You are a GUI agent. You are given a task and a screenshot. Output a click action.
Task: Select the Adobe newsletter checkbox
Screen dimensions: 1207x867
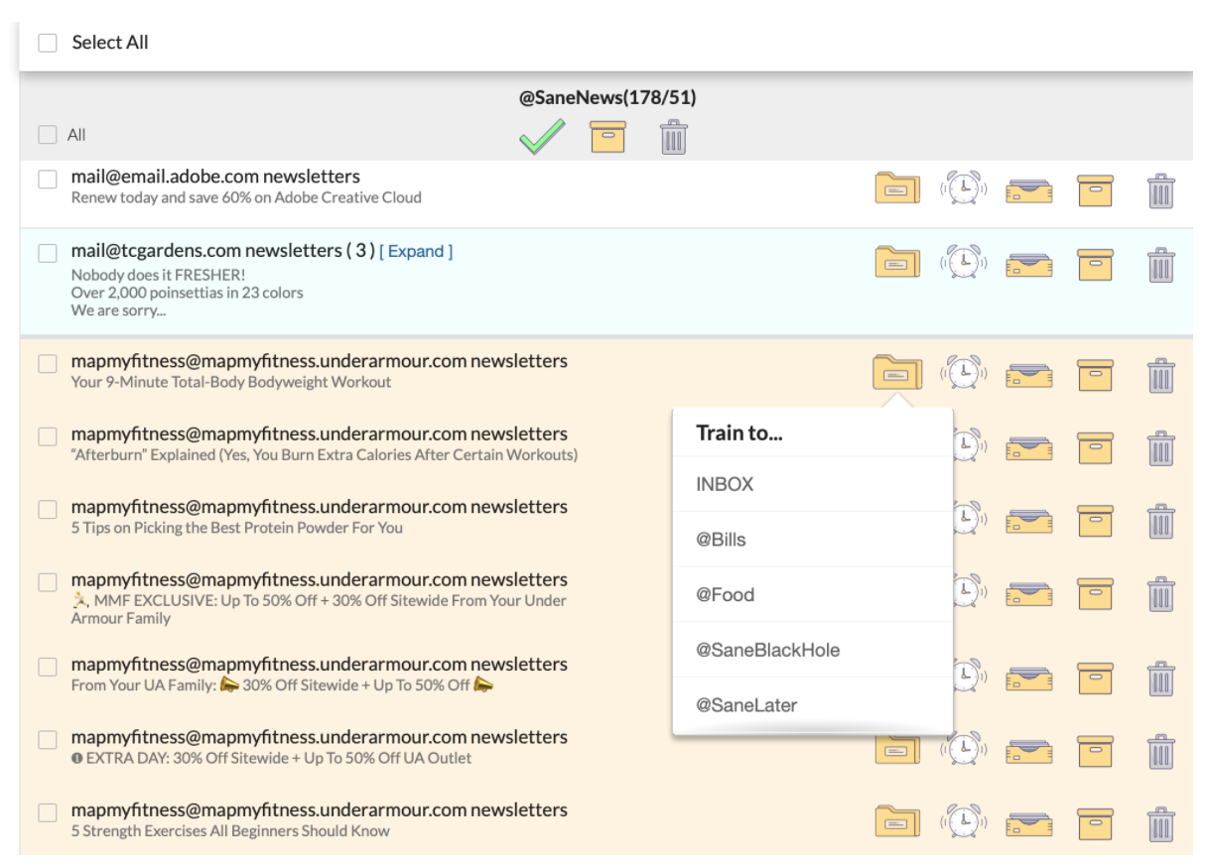48,180
